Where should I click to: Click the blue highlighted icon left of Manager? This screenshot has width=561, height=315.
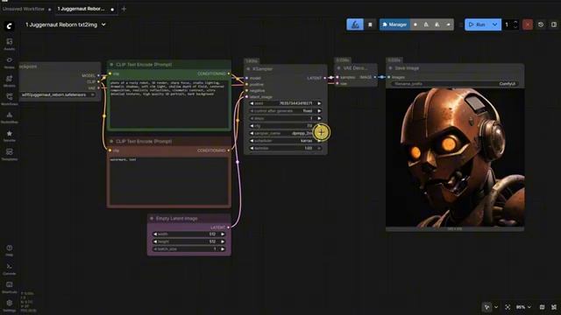point(355,24)
